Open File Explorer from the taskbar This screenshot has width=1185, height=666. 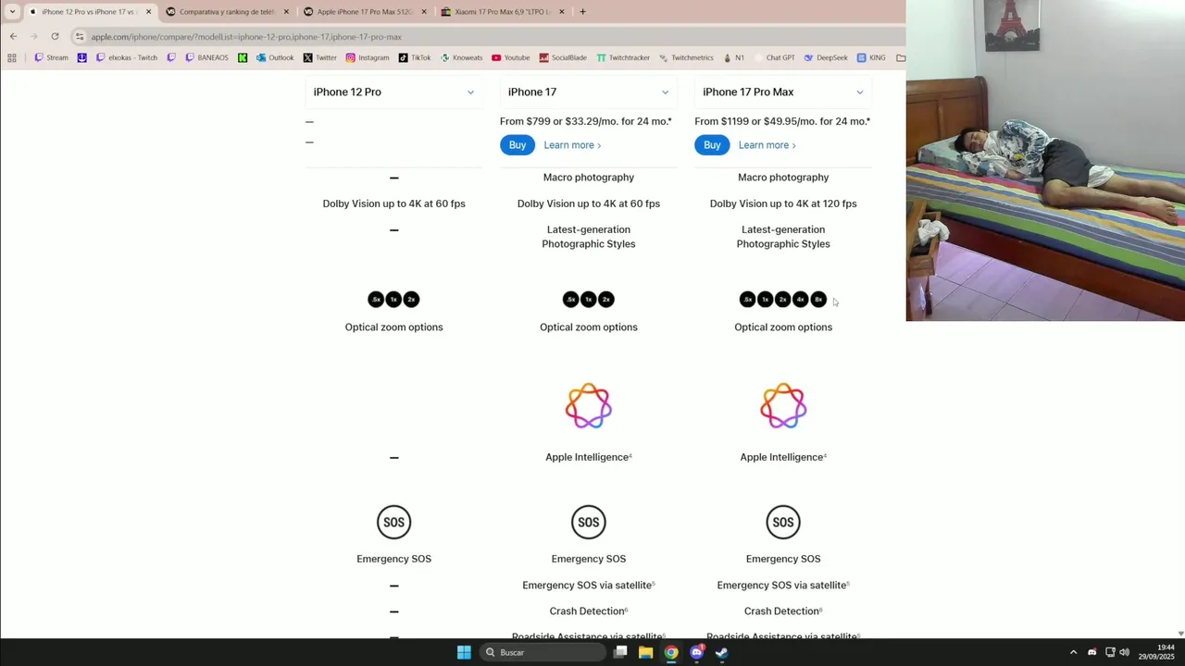point(645,652)
